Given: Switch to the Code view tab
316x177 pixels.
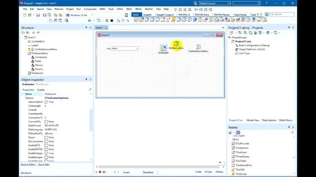Looking at the screenshot, I should [x=198, y=172].
